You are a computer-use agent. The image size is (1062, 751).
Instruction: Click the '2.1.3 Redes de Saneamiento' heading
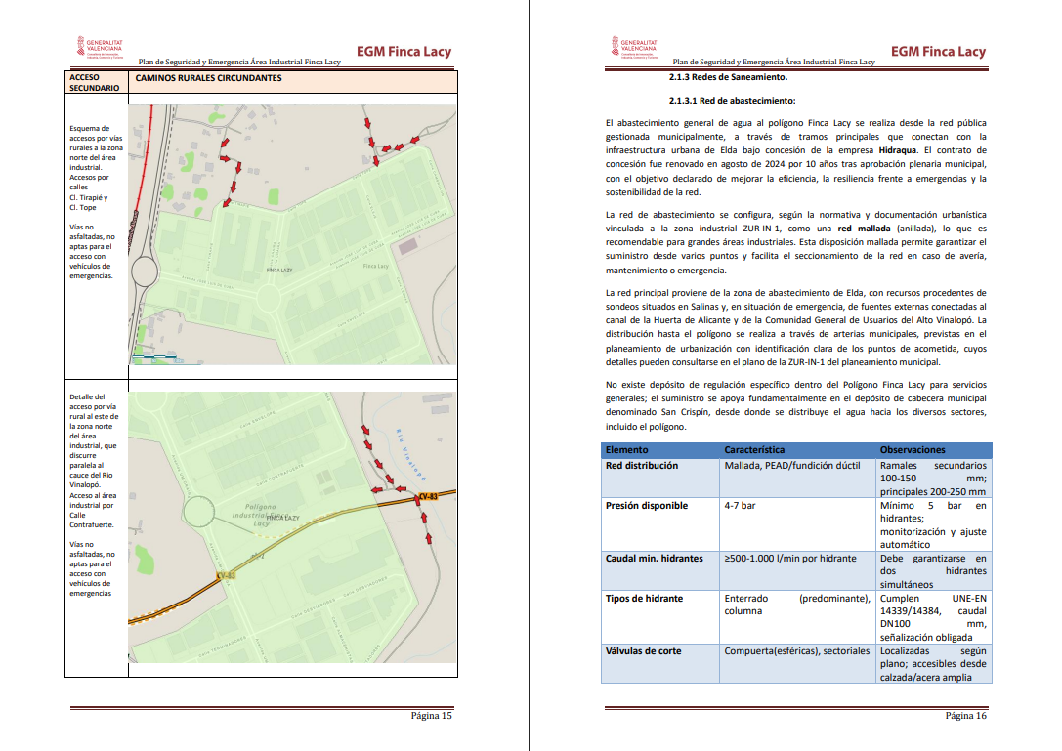click(727, 77)
